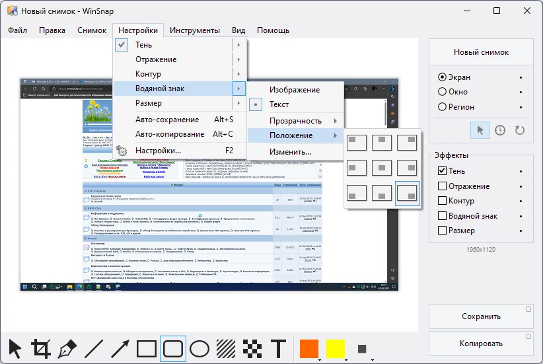Pick the yellow fill color swatch

[x=335, y=349]
